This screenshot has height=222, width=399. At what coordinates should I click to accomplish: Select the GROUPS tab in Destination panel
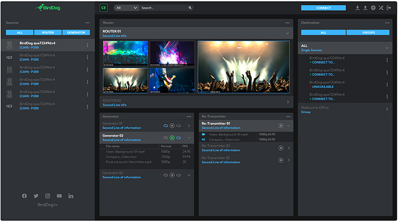(368, 32)
